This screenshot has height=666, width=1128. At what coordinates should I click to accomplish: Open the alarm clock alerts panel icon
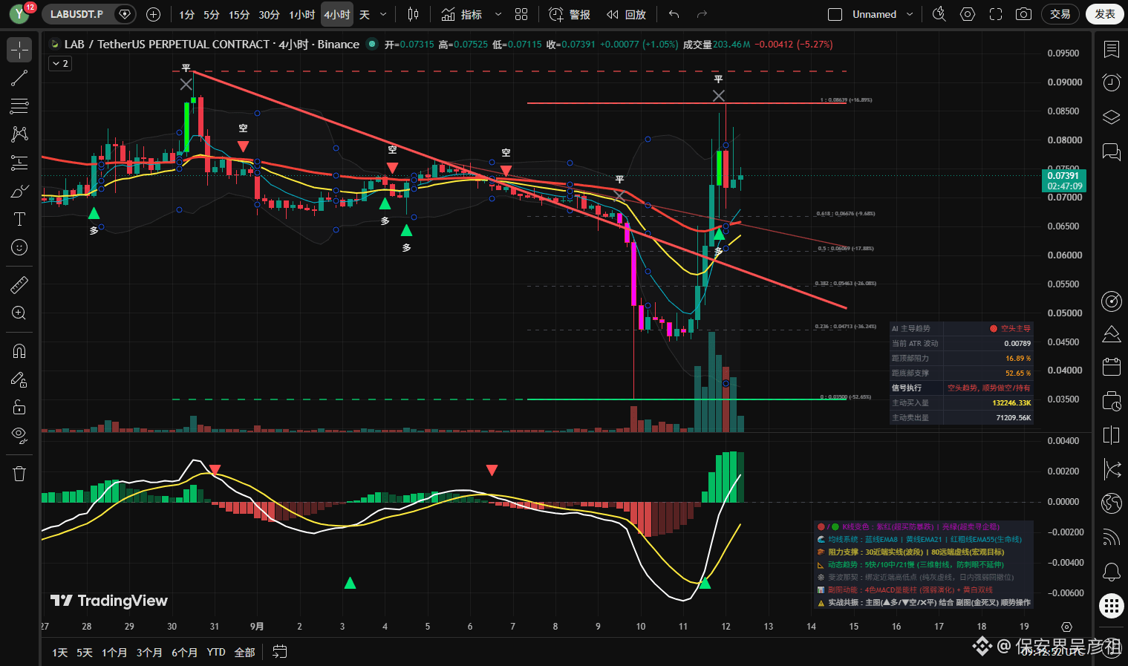pos(1112,82)
